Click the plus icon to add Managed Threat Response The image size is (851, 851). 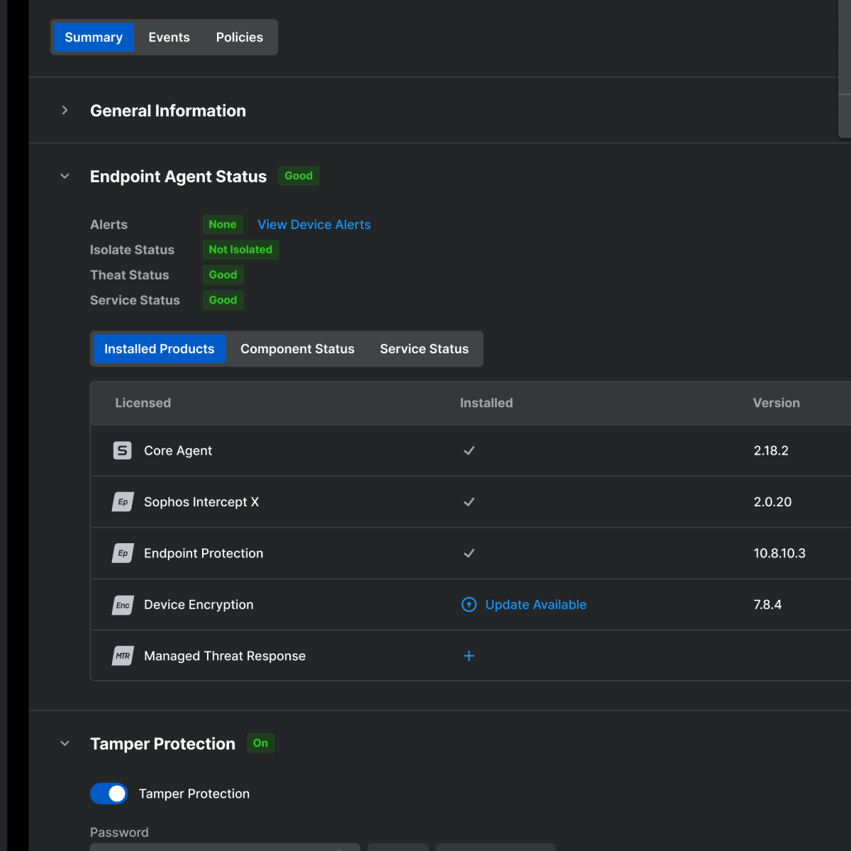[x=469, y=656]
